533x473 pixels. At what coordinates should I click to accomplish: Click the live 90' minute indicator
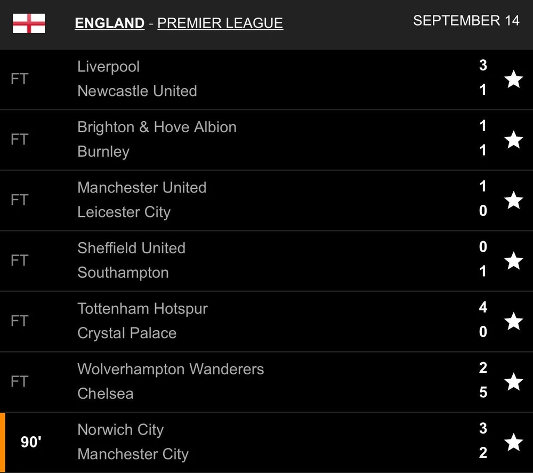(31, 442)
